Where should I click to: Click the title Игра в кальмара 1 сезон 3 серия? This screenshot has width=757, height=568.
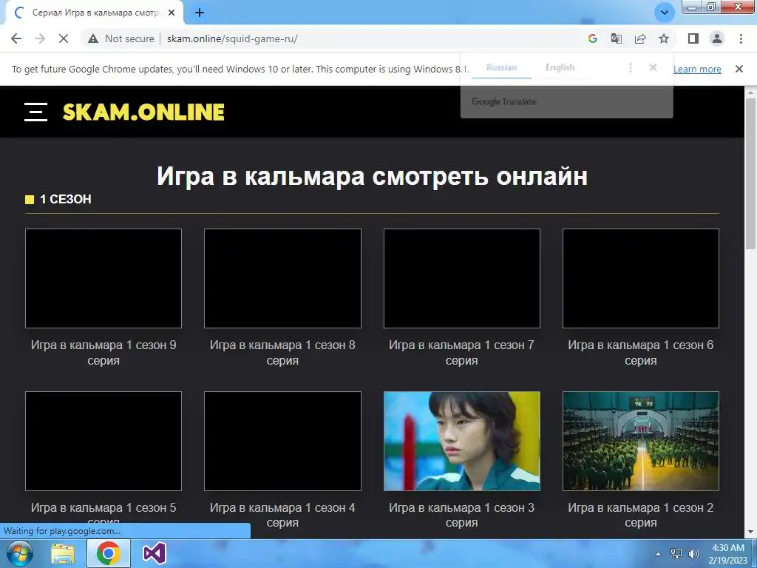[x=462, y=515]
